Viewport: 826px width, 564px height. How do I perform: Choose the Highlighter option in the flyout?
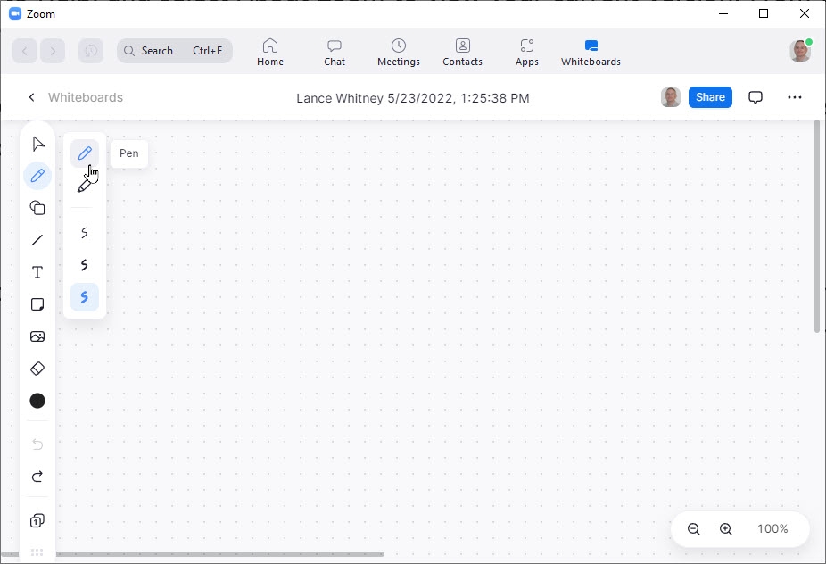click(x=85, y=186)
